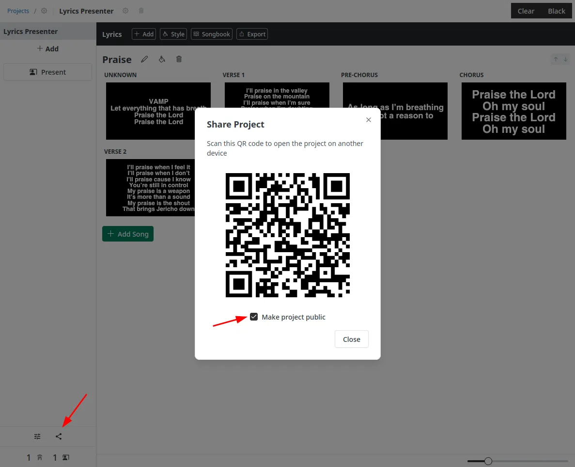Click the thumbnail size slider handle

click(x=488, y=461)
